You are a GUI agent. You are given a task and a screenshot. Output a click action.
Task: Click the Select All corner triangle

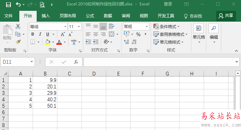(5, 73)
